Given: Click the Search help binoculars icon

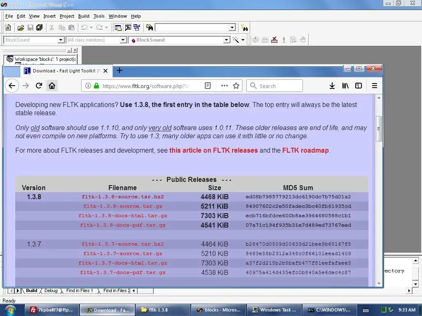Looking at the screenshot, I should [x=244, y=28].
